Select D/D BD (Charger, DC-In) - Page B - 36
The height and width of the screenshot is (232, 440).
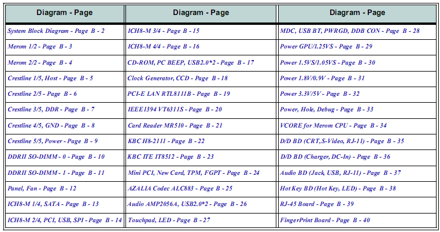point(335,157)
